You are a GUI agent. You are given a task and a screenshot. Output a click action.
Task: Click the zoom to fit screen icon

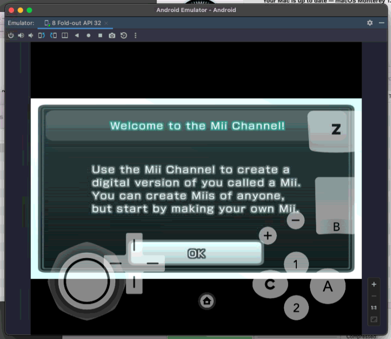click(374, 319)
